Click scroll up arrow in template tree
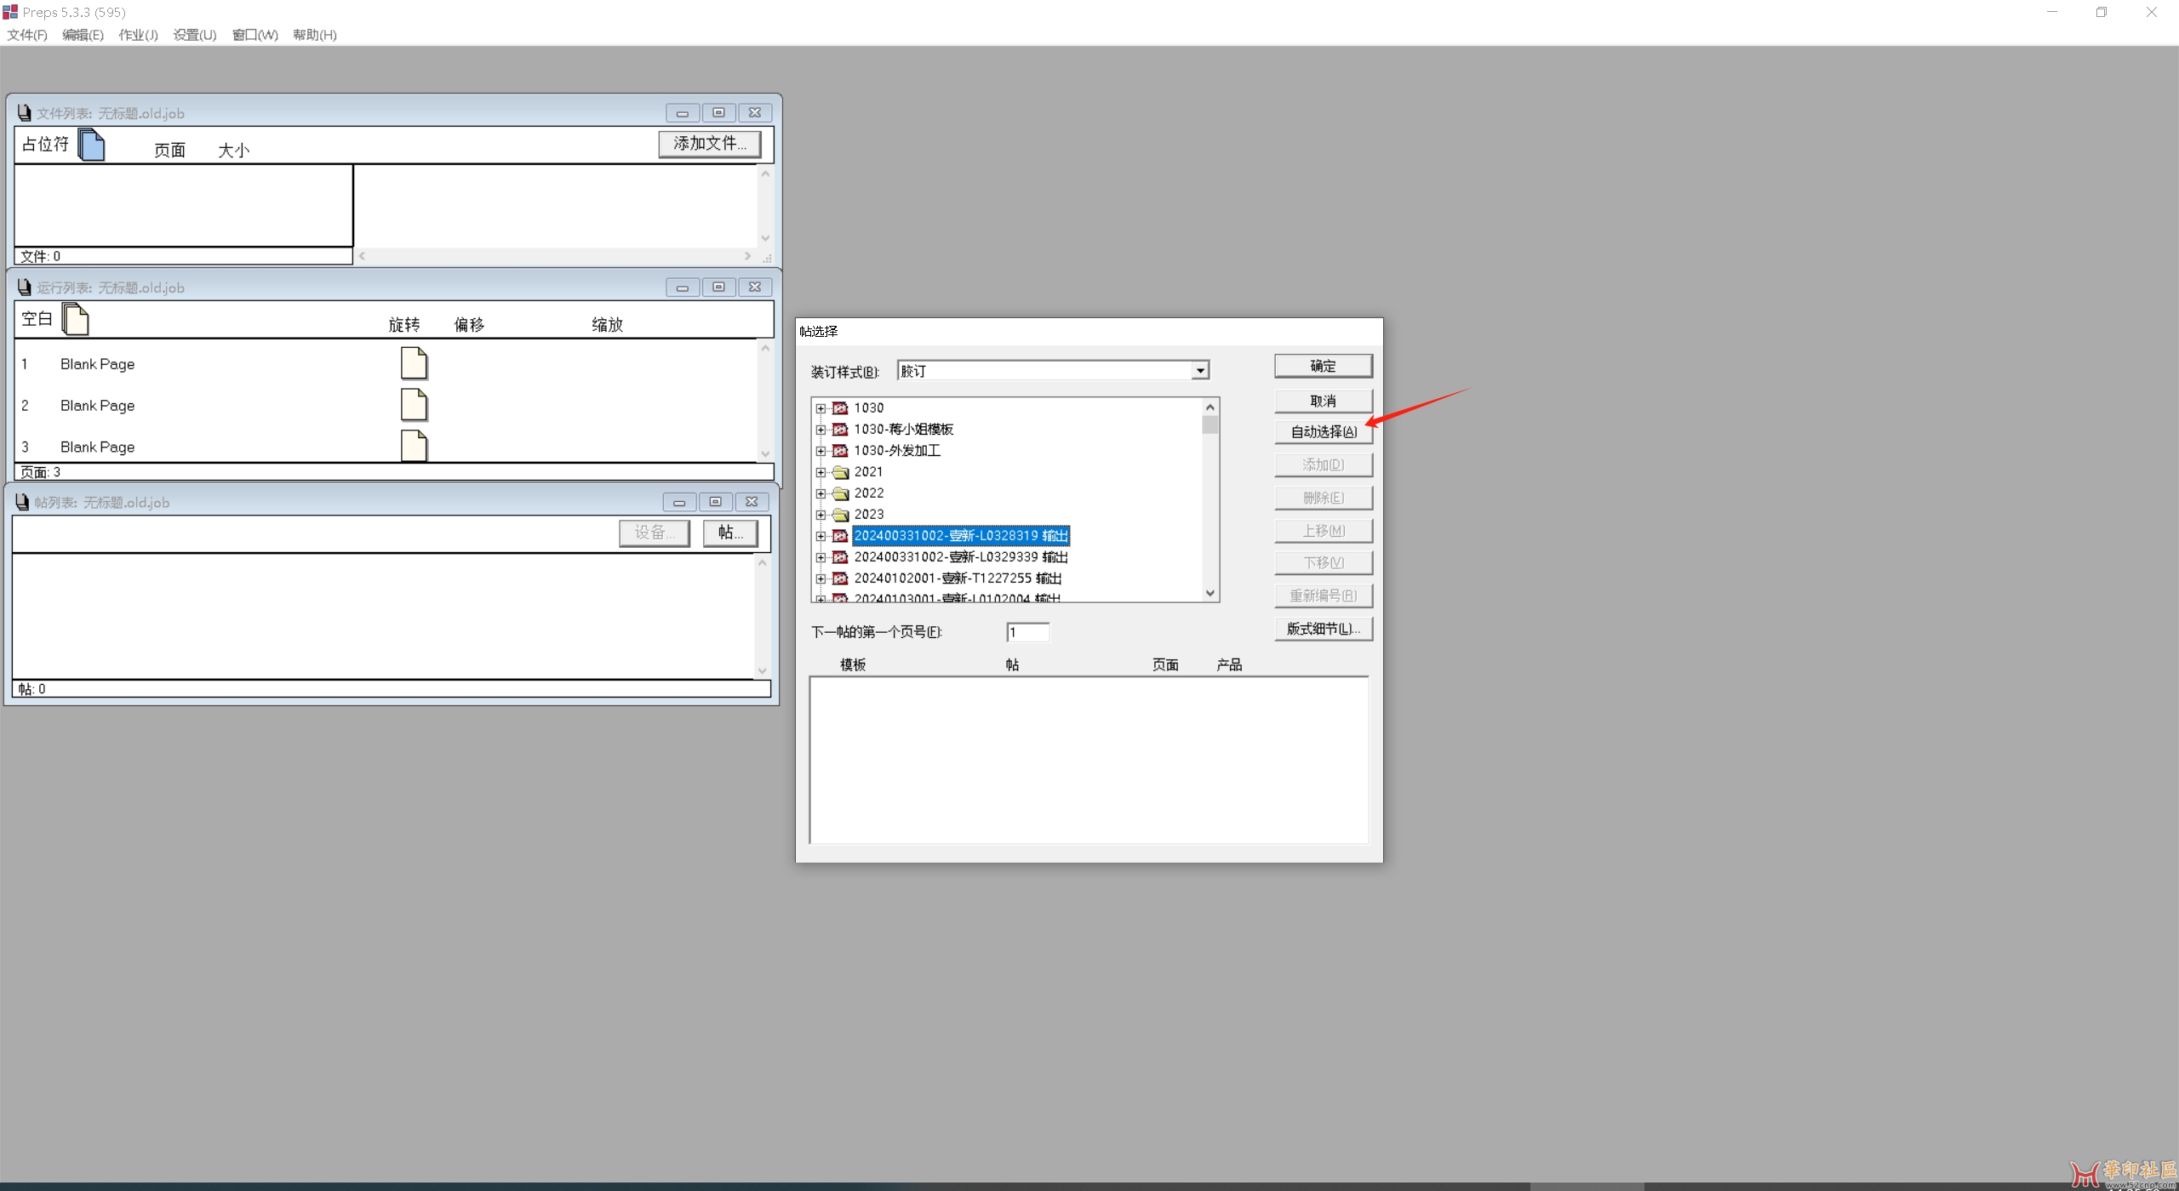 pyautogui.click(x=1210, y=407)
